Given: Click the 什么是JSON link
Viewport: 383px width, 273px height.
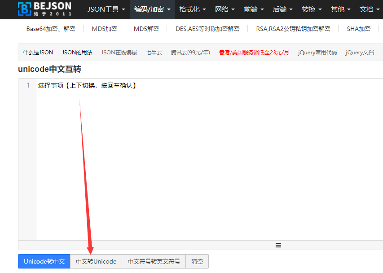Looking at the screenshot, I should click(37, 52).
